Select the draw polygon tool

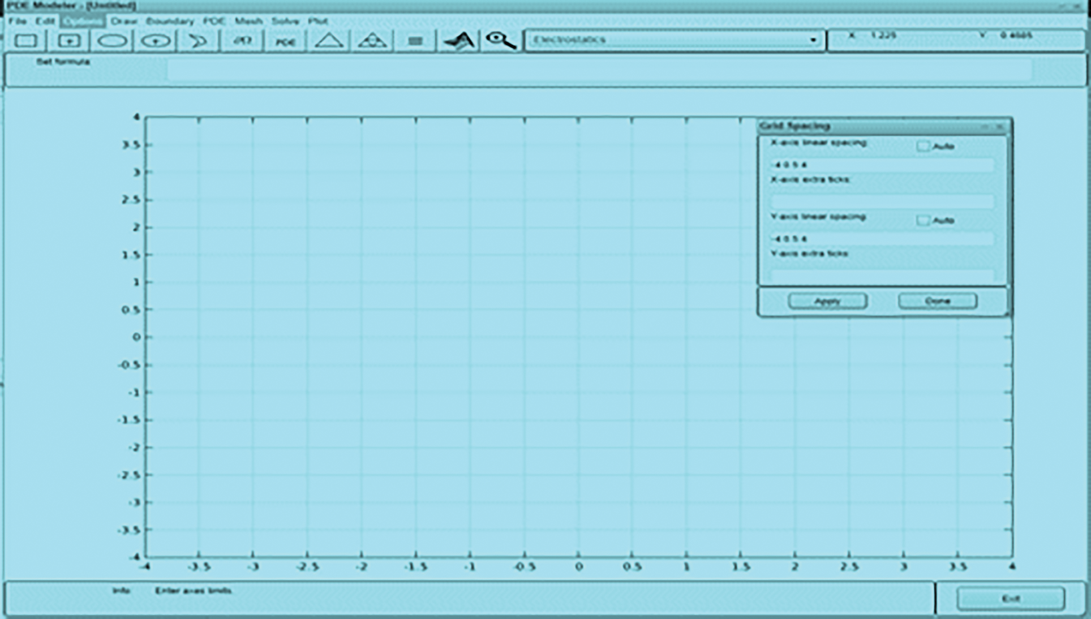pos(199,41)
